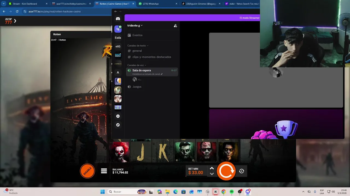Click the user avatar in Sala de espera
This screenshot has height=196, width=350.
(135, 79)
